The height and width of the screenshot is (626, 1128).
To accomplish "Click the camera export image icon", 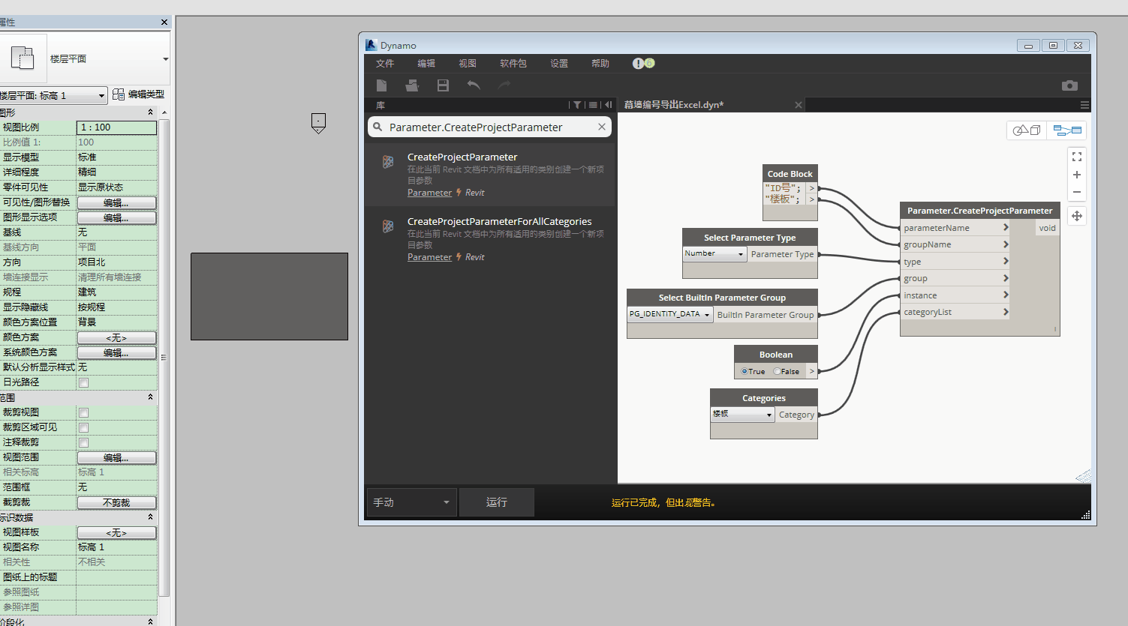I will coord(1069,85).
